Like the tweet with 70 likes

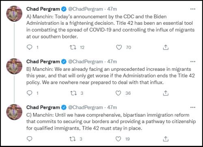coord(119,47)
